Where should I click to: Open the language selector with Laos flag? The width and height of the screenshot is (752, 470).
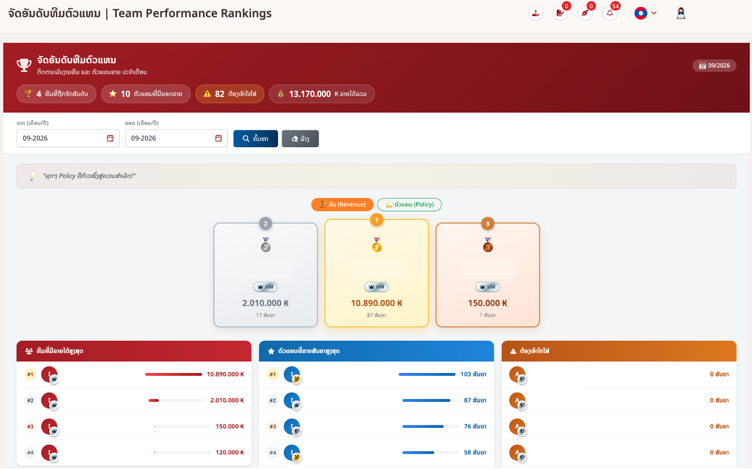click(x=646, y=13)
